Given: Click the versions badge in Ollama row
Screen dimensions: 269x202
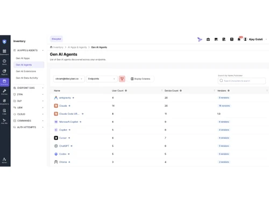Looking at the screenshot, I should coord(224,162).
